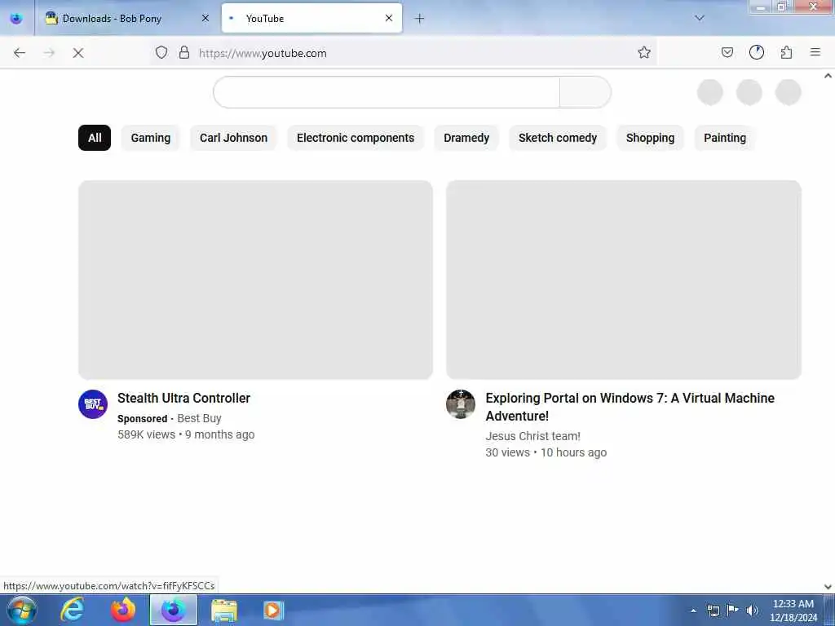Click the Jesus Christ team channel avatar
Viewport: 835px width, 626px height.
pos(461,404)
